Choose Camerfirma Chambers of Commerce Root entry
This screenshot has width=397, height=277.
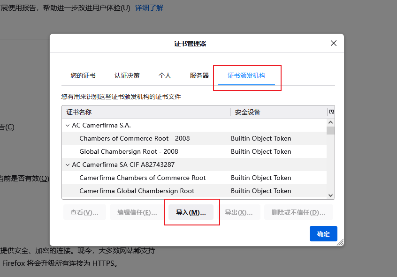click(143, 178)
